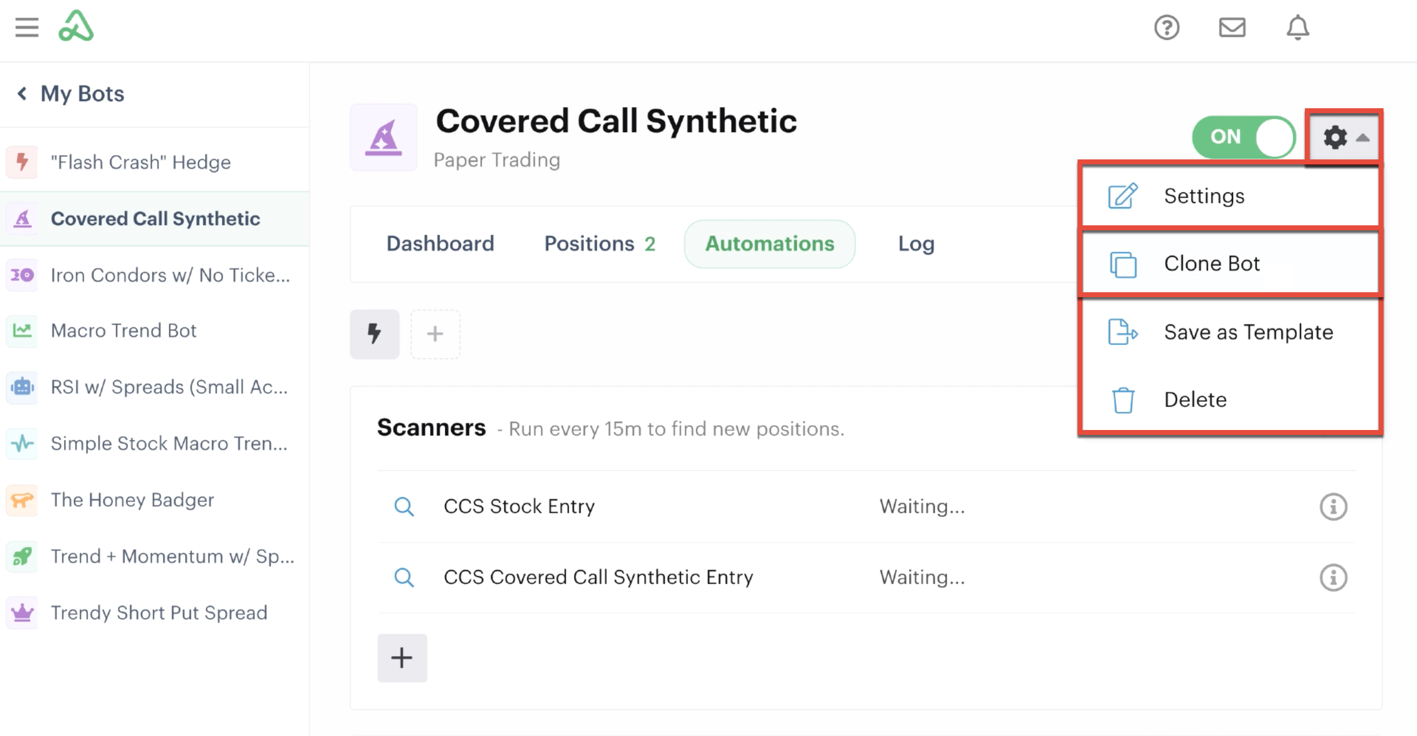Open the hamburger navigation menu
The height and width of the screenshot is (736, 1417).
(27, 27)
